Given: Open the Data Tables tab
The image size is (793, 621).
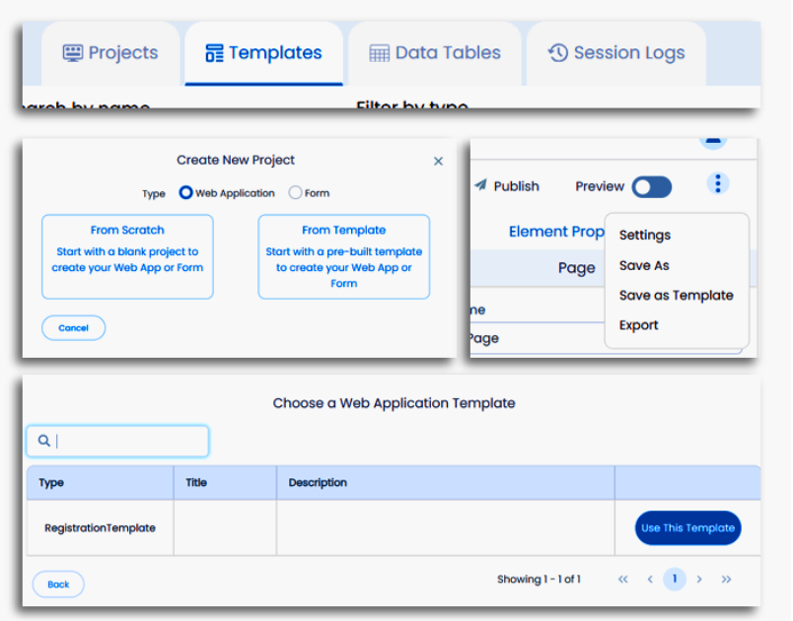Looking at the screenshot, I should pyautogui.click(x=435, y=53).
